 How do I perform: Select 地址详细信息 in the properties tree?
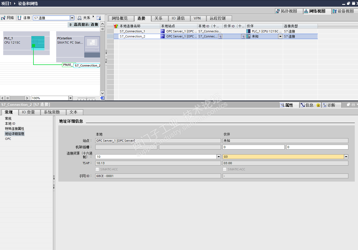click(x=14, y=134)
